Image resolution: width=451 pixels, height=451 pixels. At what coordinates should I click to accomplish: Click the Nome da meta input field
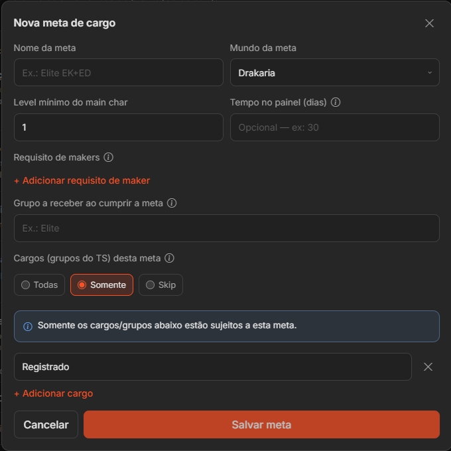pyautogui.click(x=119, y=72)
